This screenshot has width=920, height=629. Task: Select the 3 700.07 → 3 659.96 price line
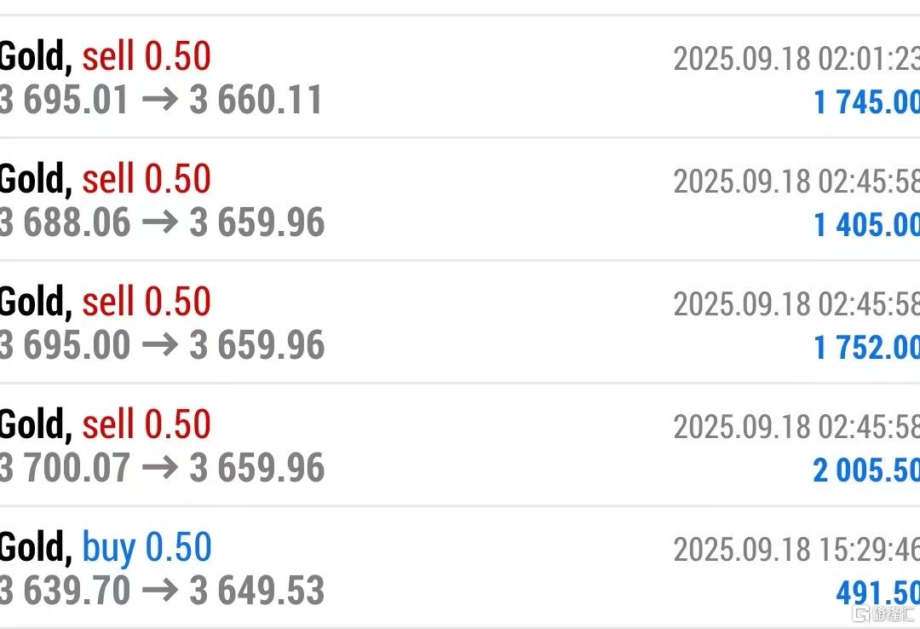(x=162, y=468)
